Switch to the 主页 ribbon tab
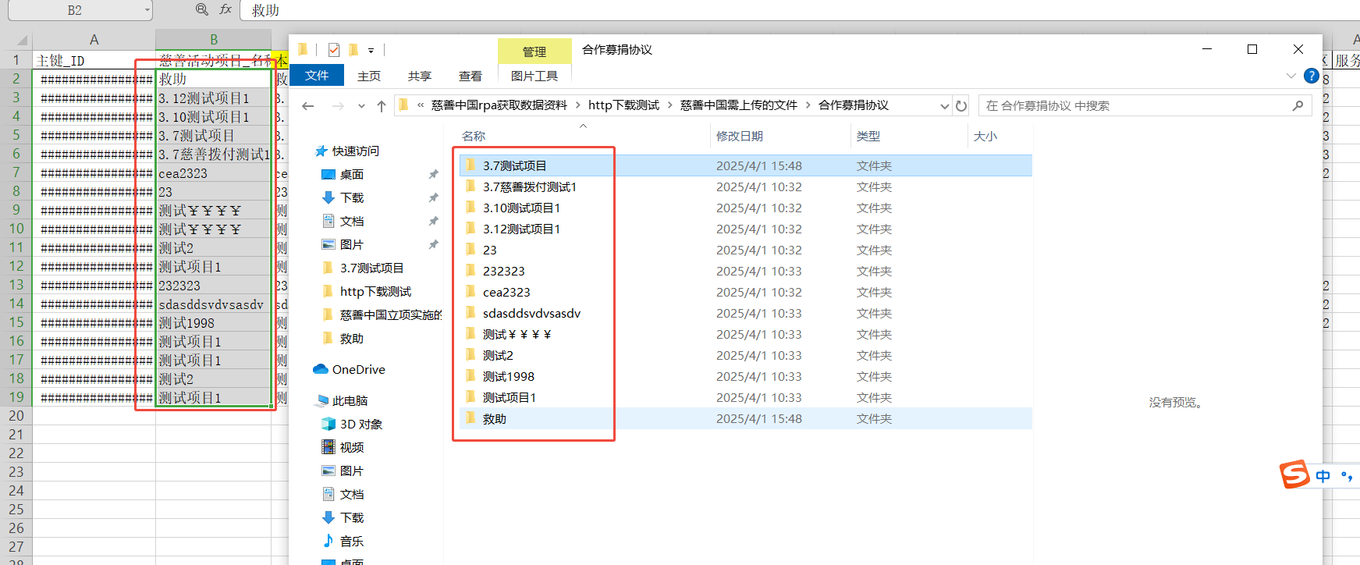Screen dimensions: 1360x565 tap(369, 76)
